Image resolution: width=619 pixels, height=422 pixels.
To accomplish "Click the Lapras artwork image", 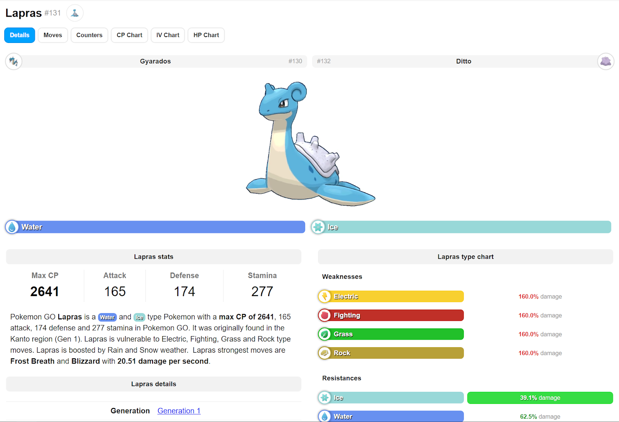I will [x=311, y=144].
